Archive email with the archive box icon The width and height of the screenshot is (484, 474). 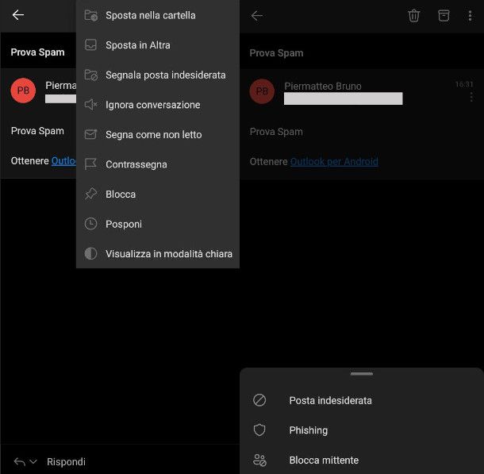(444, 16)
